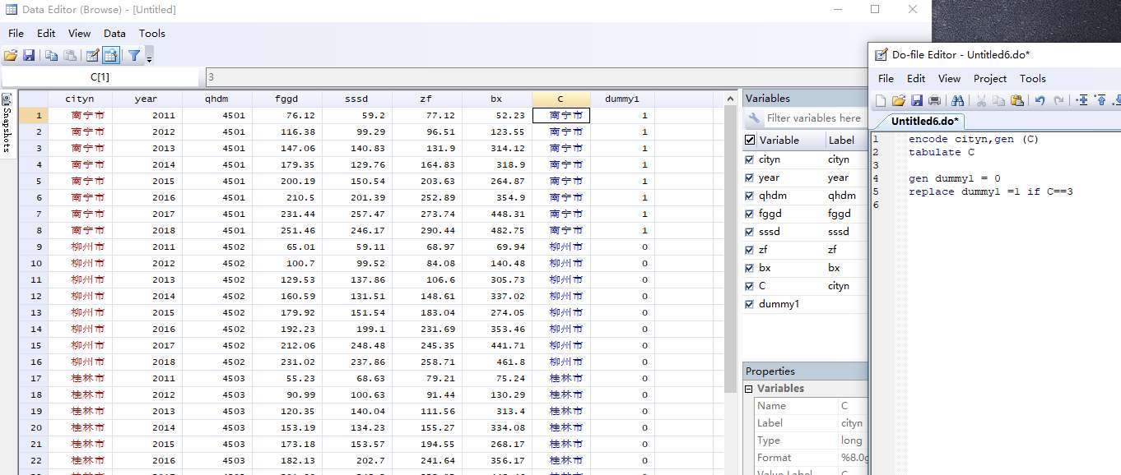Select cell 76.12 in the fggd column
This screenshot has height=475, width=1121.
286,115
